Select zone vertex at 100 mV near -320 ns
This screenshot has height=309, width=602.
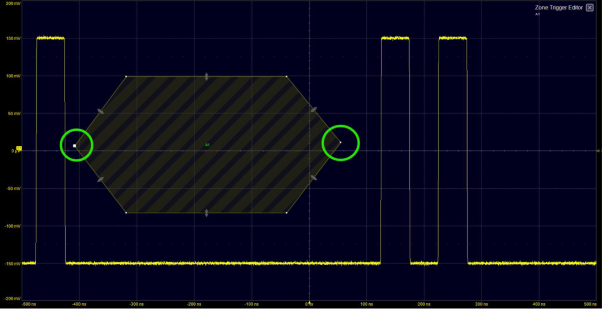point(127,76)
